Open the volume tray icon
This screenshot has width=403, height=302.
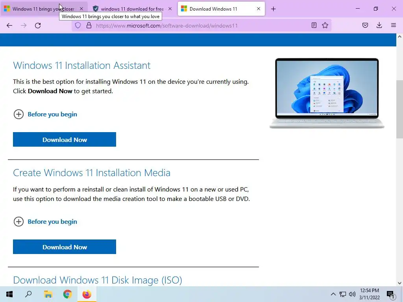[x=352, y=294]
